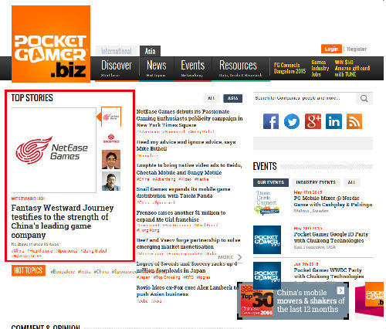Open the Twitter bird icon
Viewport: 386px width, 329px height.
pyautogui.click(x=292, y=121)
